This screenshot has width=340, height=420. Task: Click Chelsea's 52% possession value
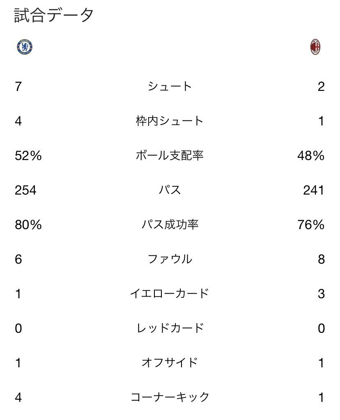[x=28, y=155]
